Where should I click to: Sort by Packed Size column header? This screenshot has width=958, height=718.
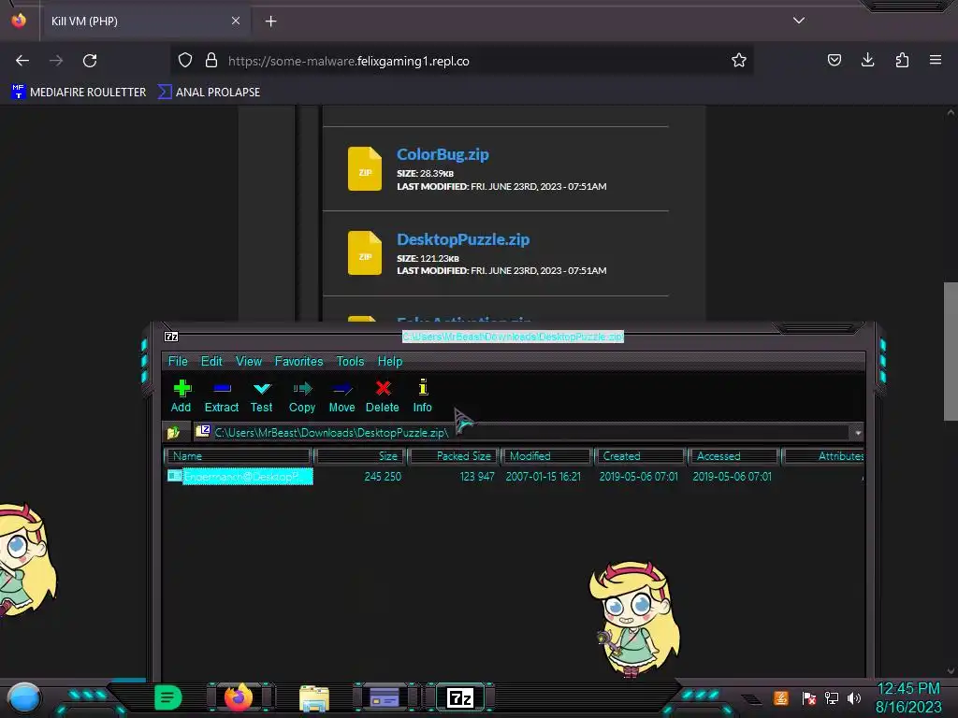point(454,456)
